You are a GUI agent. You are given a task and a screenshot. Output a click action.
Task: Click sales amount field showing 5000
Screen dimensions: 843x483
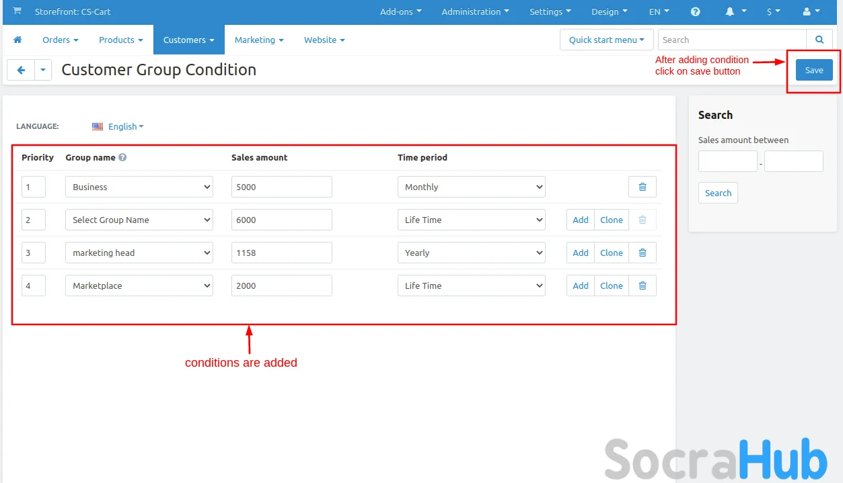281,187
